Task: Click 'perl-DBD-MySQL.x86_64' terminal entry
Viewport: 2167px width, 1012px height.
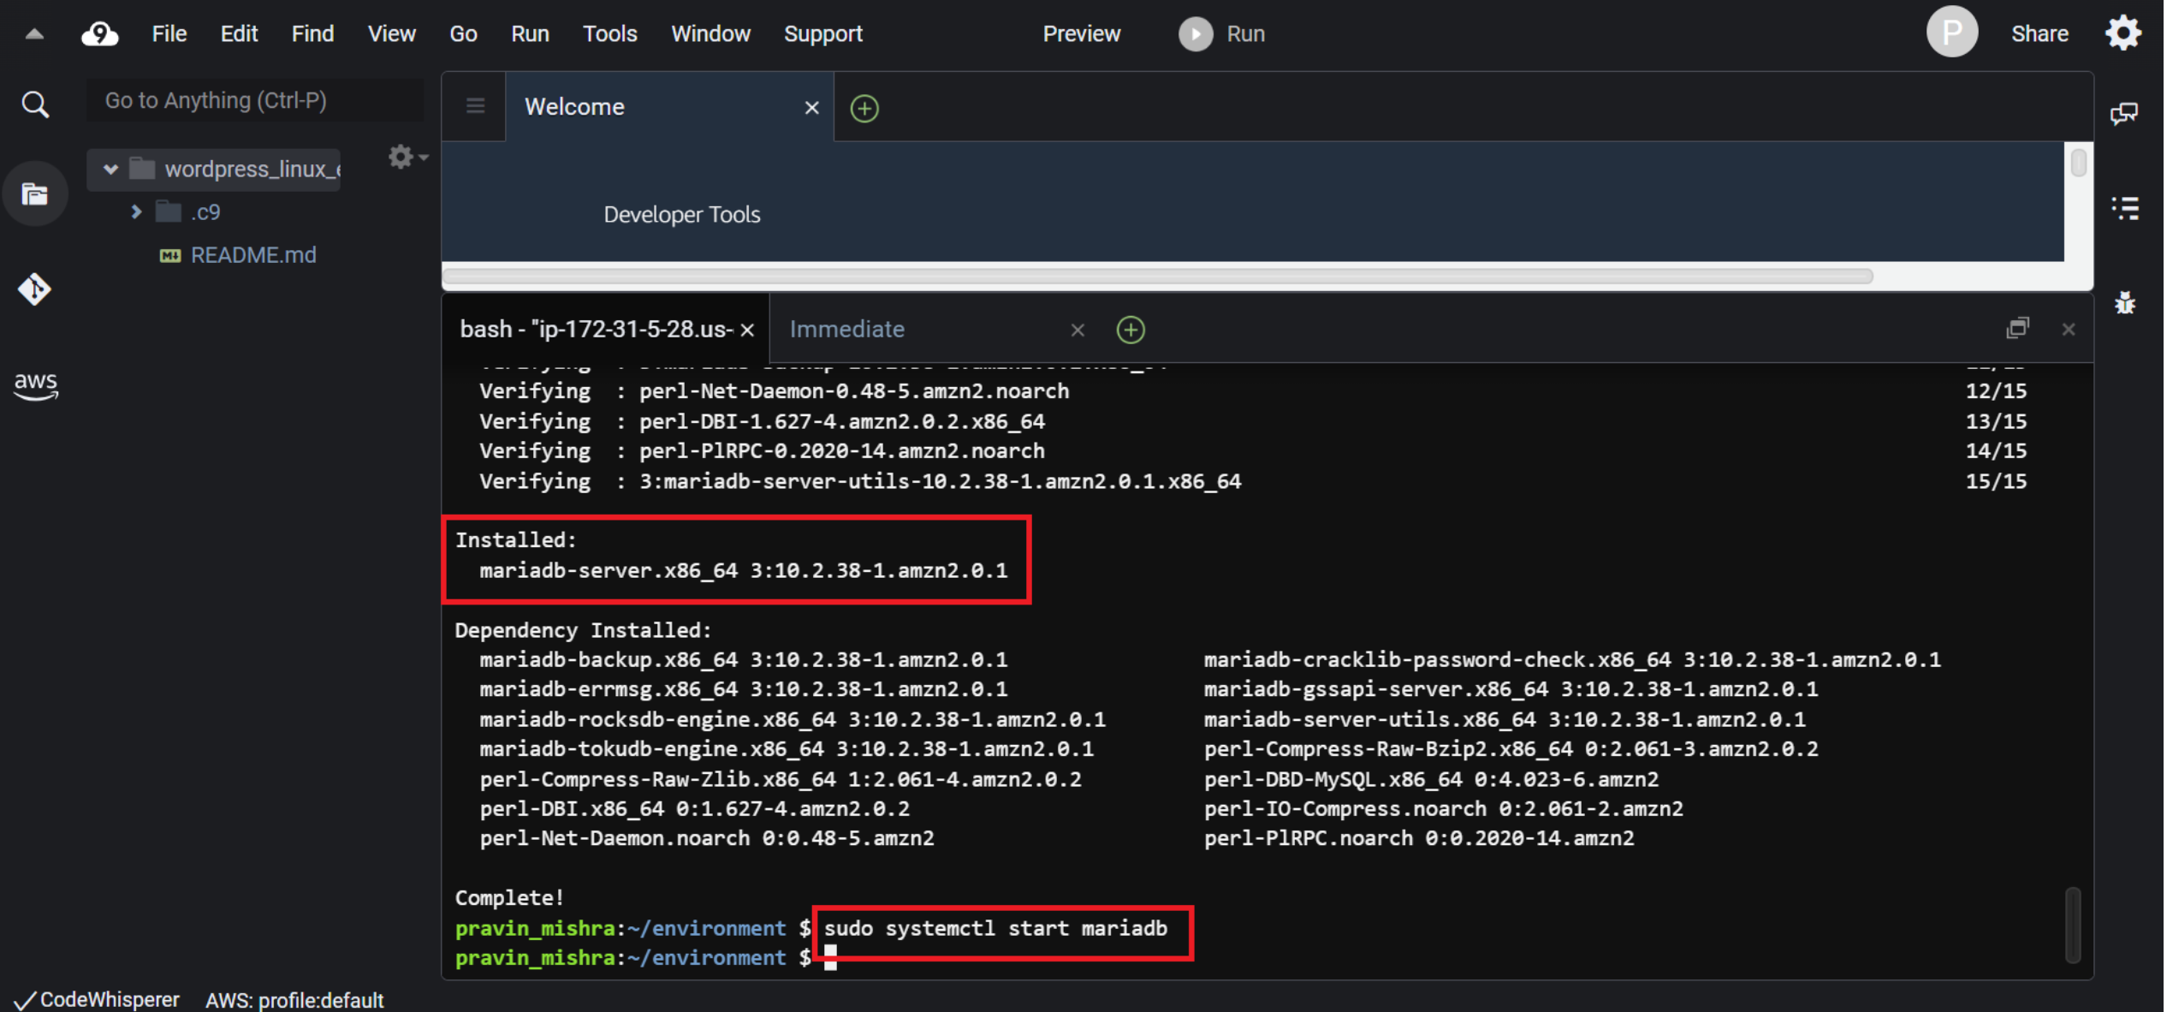Action: point(1431,779)
